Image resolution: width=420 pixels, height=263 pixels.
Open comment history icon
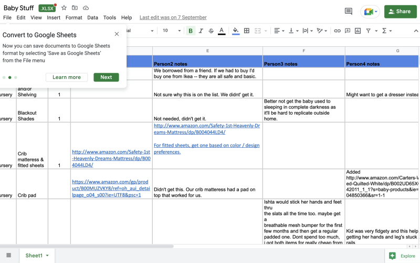pyautogui.click(x=348, y=11)
